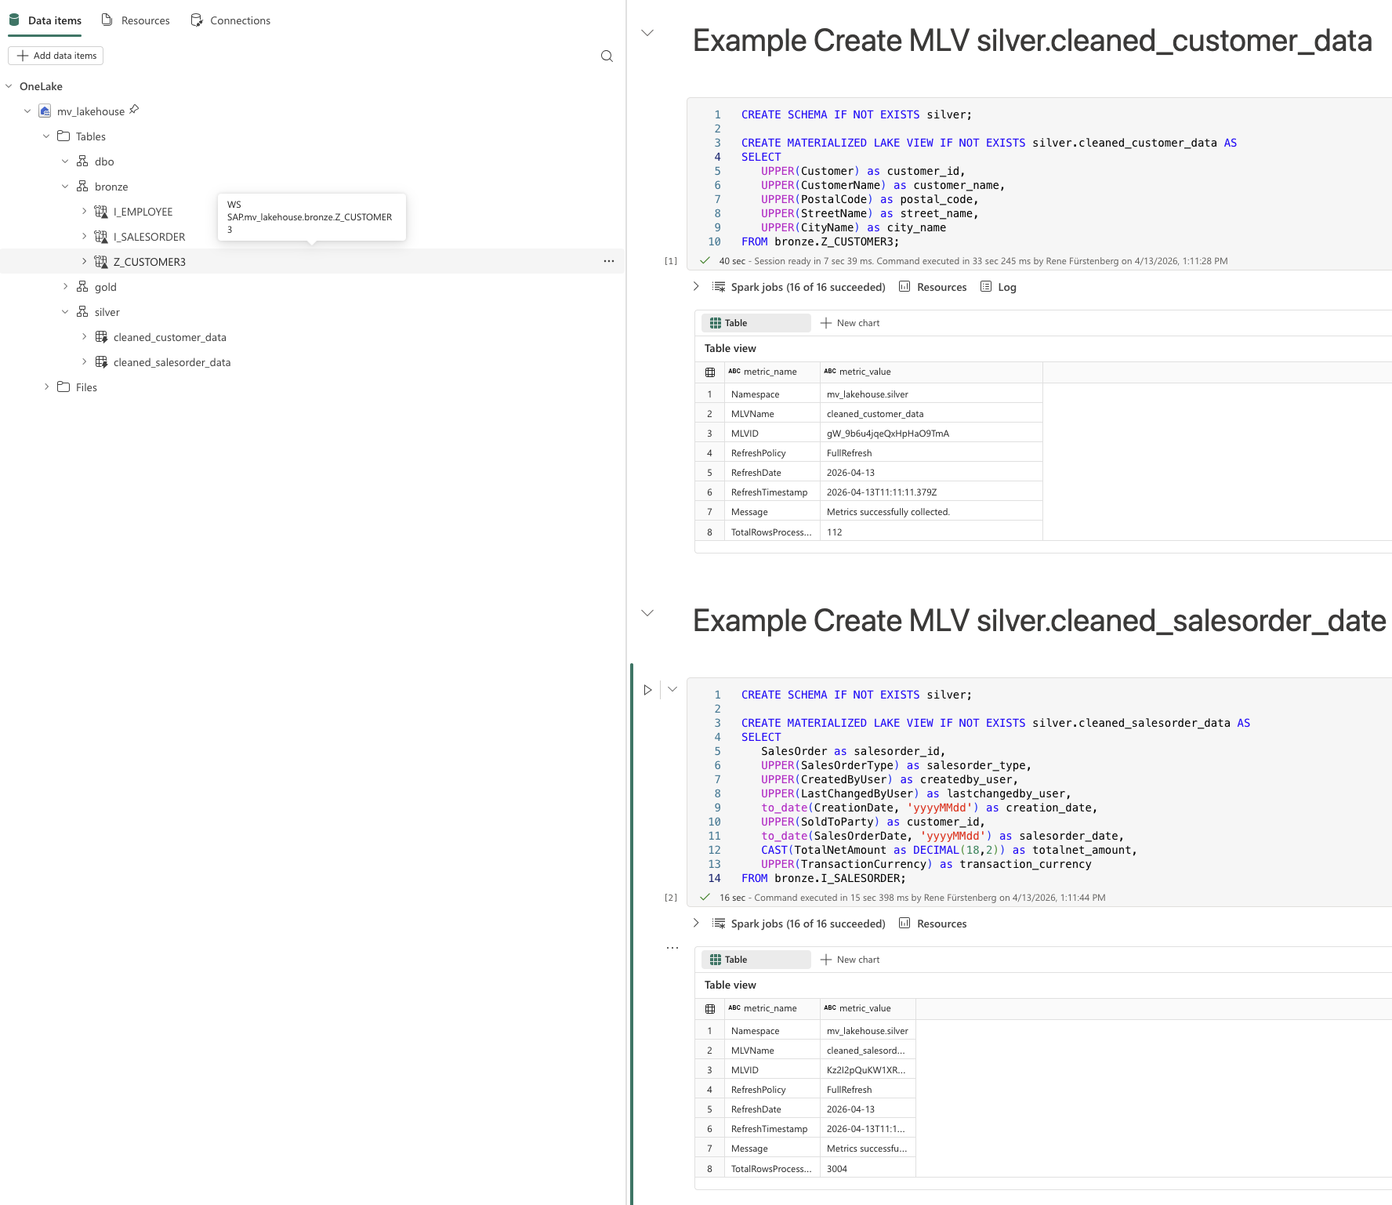
Task: Collapse the bronze schema node
Action: 65,187
